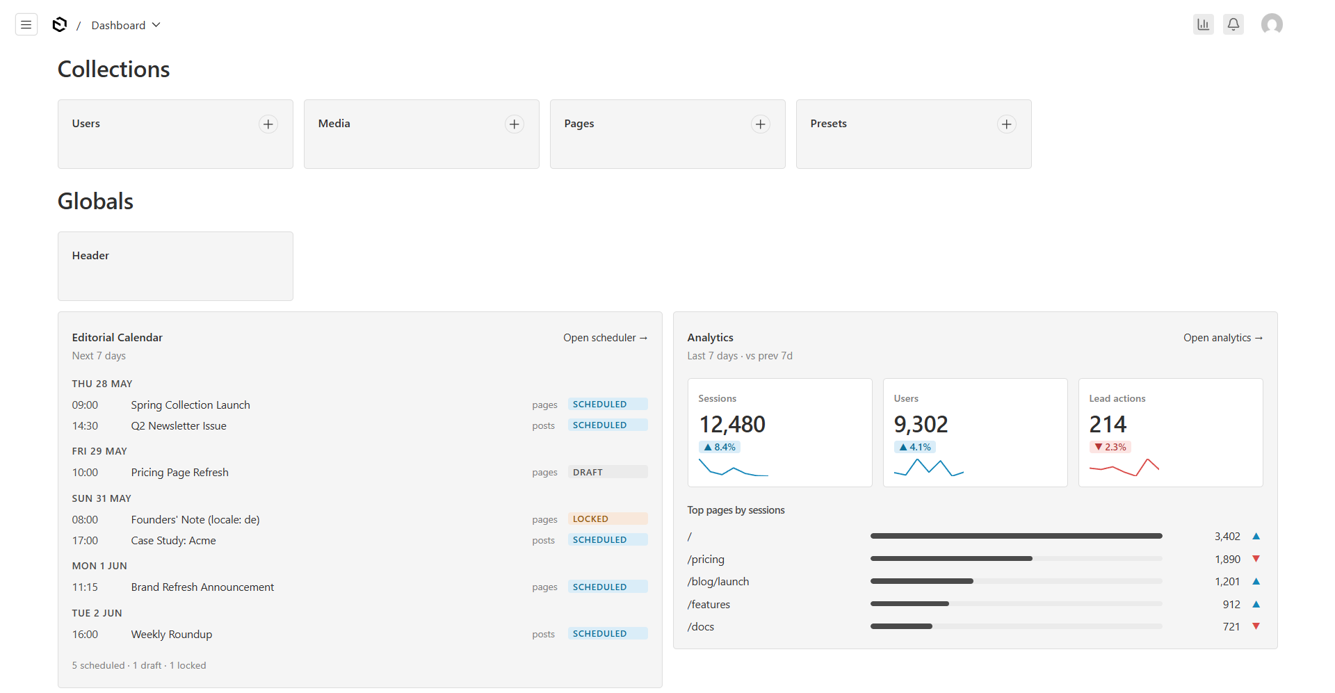Create new entry in Media collection
1335x693 pixels.
click(515, 124)
